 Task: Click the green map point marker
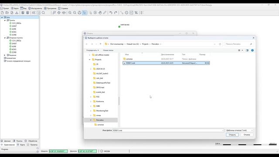[119, 27]
